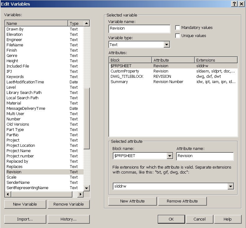Select the FileName variable

[44, 45]
